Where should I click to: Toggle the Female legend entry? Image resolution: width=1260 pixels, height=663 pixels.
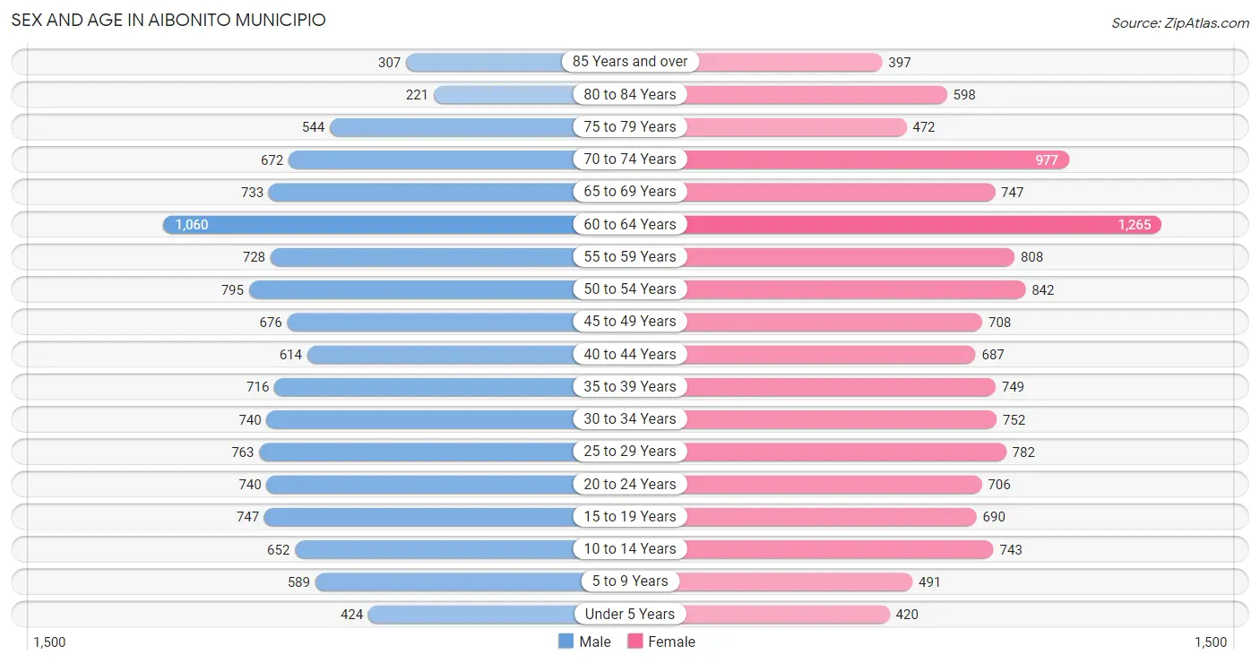tap(661, 641)
